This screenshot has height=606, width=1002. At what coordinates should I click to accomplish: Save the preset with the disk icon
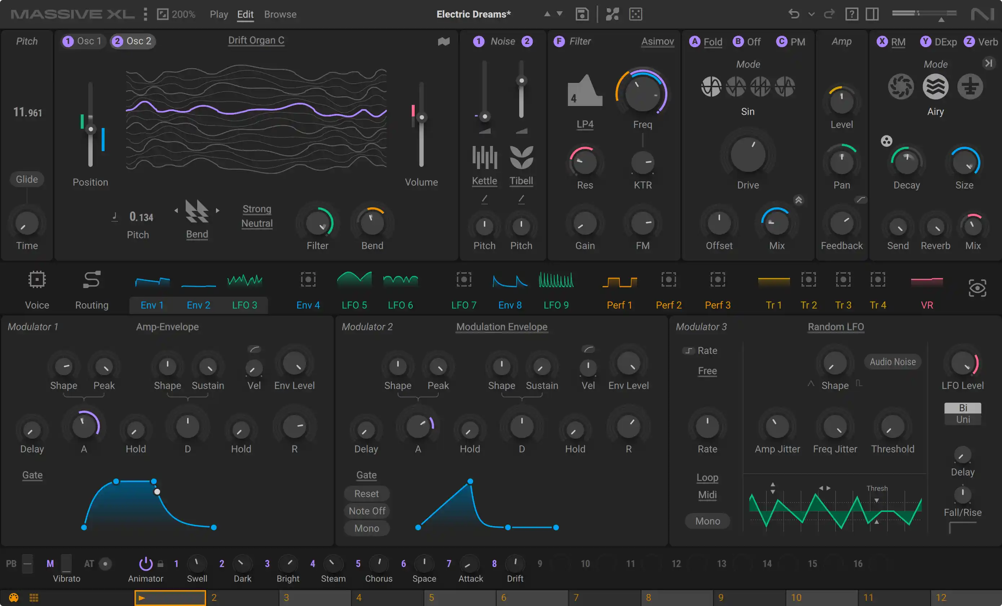[582, 14]
